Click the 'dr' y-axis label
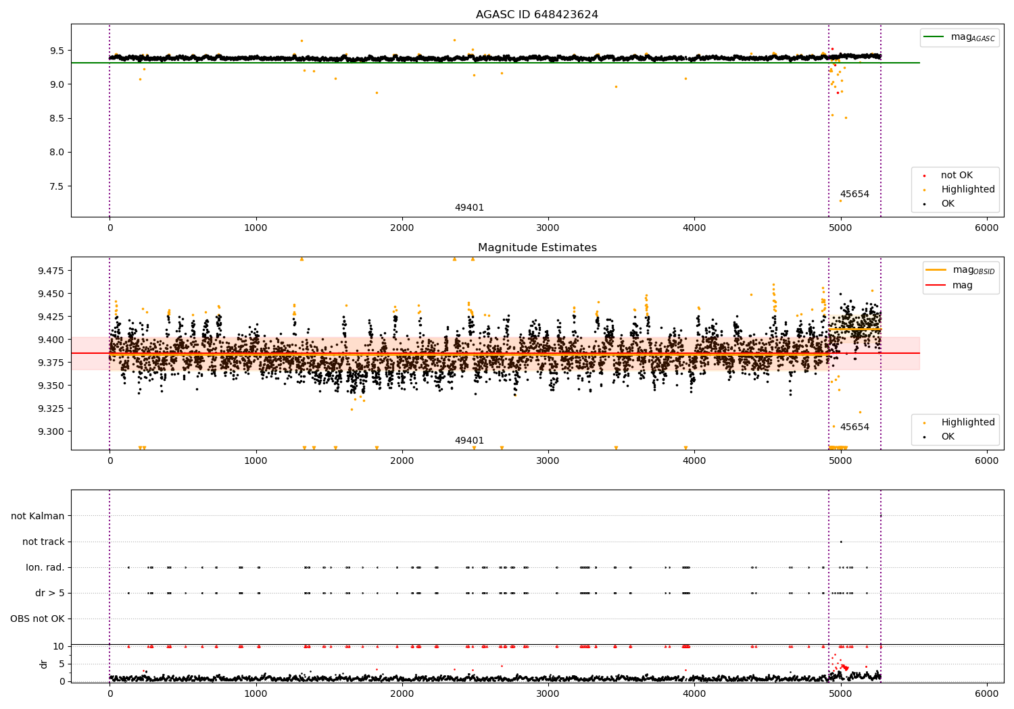The height and width of the screenshot is (709, 1014). pos(44,664)
